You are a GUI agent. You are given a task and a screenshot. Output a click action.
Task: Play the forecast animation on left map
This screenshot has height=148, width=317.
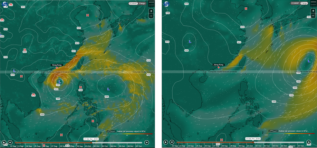4,143
